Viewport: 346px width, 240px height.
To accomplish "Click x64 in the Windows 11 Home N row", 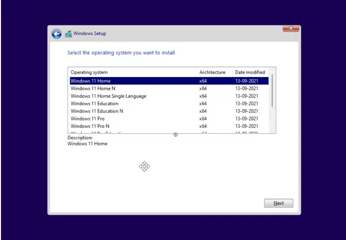I will (203, 88).
